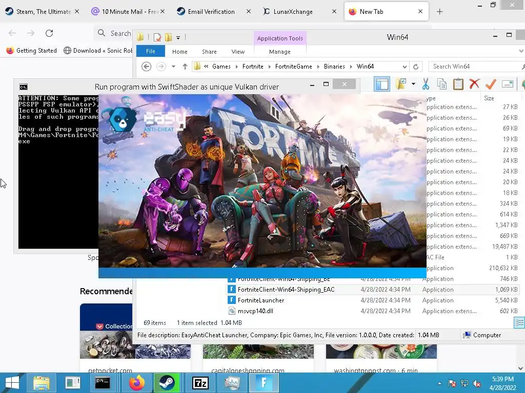Open the resource monitor icon in the taskbar

[x=232, y=383]
